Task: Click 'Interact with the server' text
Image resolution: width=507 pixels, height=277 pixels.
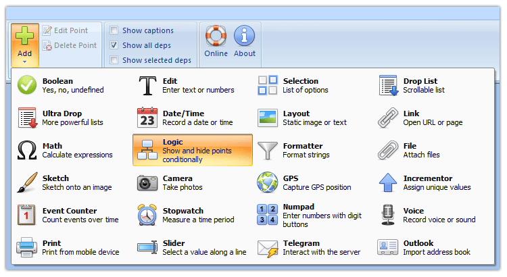Action: tap(321, 252)
